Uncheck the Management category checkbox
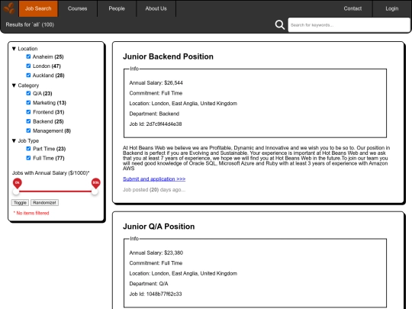Screen dimensions: 412x309 tap(28, 130)
